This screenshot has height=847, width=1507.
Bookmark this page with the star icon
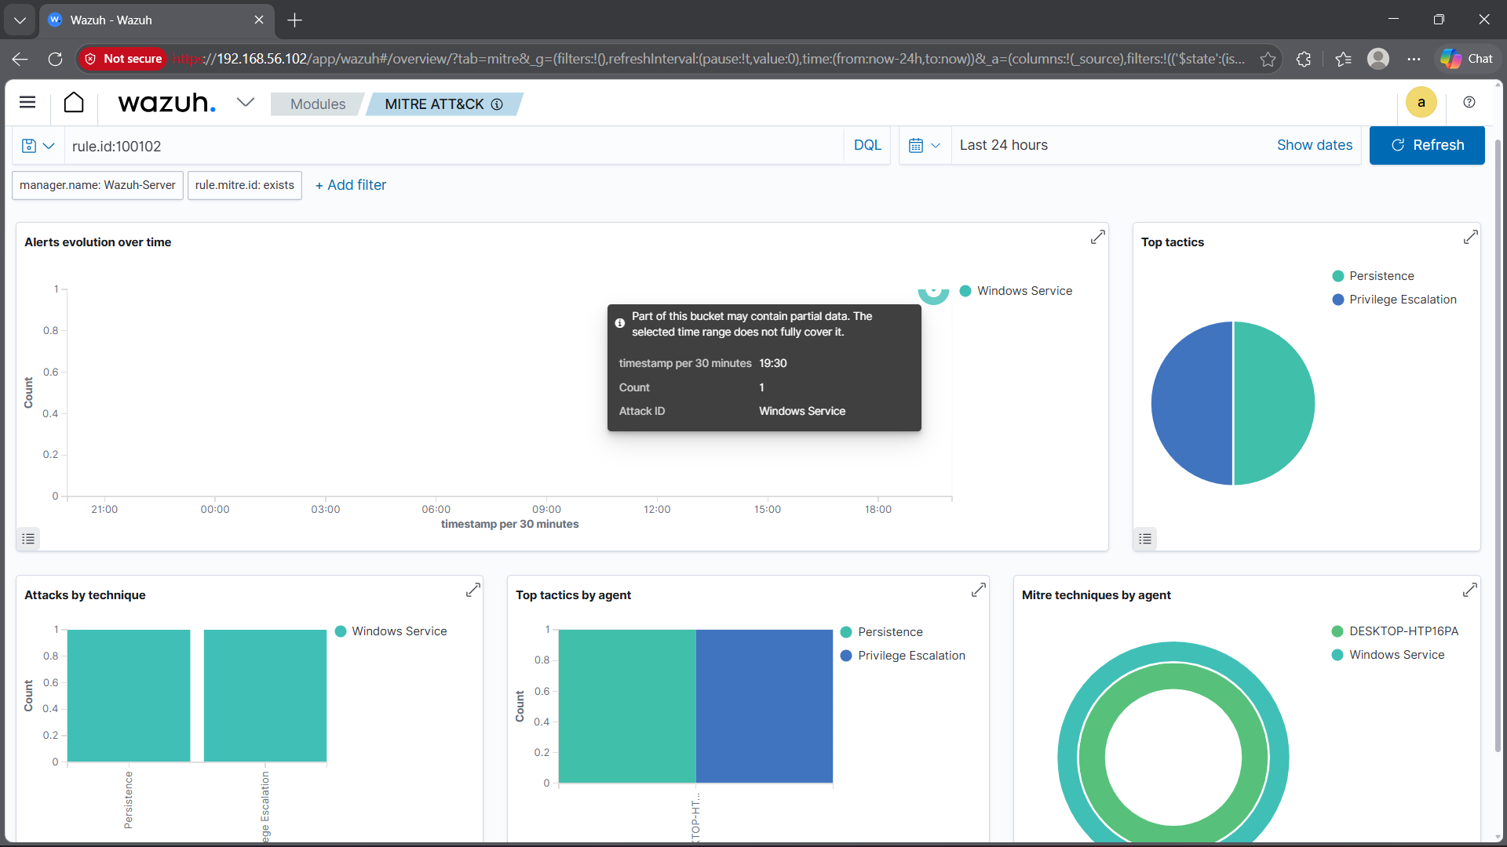(1268, 59)
